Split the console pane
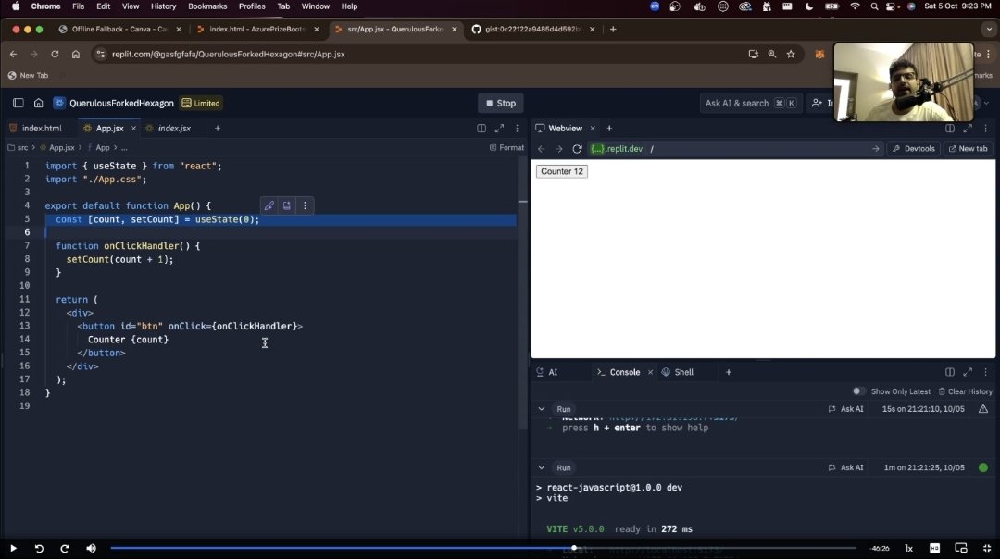Viewport: 1000px width, 559px height. (x=950, y=372)
